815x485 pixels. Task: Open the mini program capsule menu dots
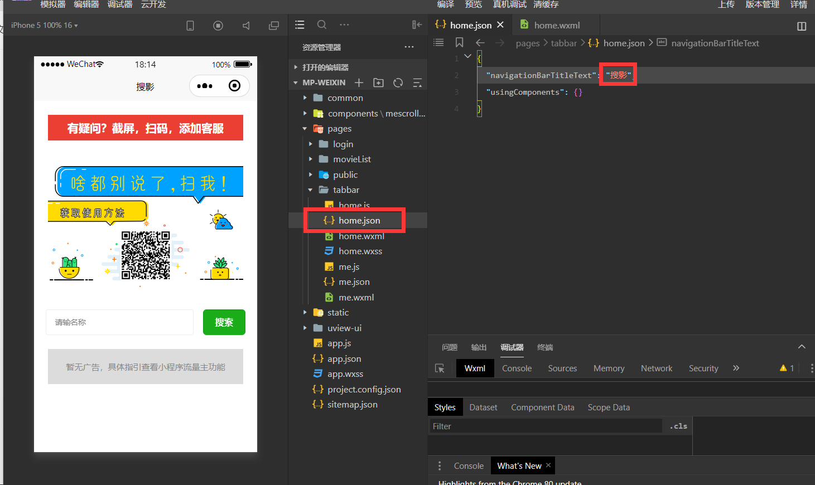pyautogui.click(x=205, y=86)
